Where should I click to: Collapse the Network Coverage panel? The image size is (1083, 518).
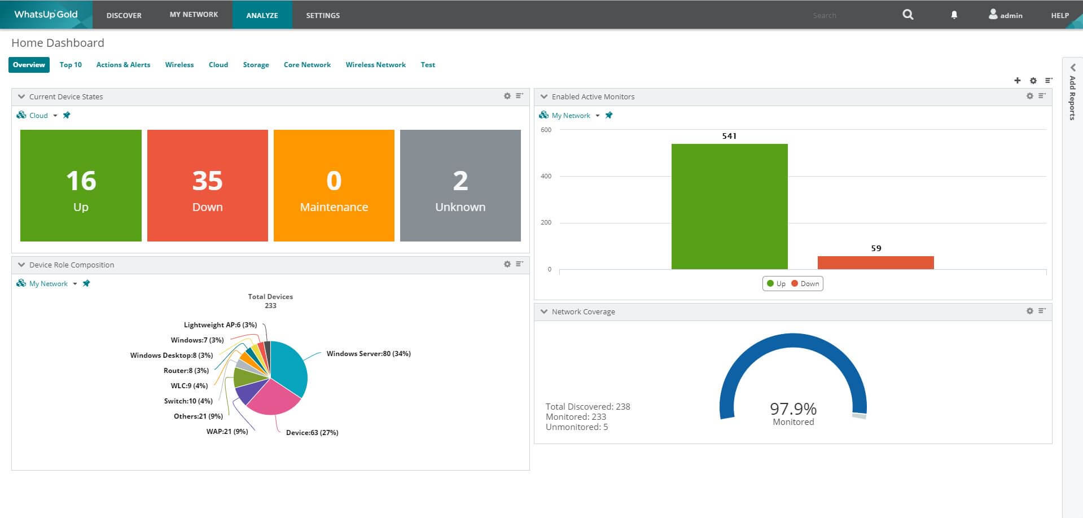point(543,311)
